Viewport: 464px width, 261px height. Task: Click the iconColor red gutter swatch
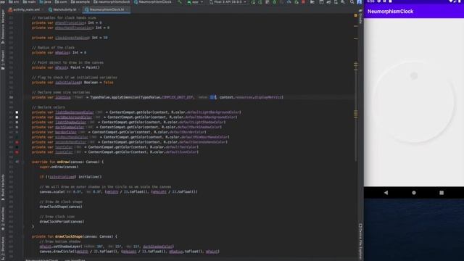(17, 152)
